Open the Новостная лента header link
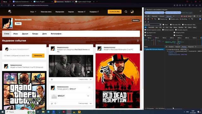 (46, 12)
